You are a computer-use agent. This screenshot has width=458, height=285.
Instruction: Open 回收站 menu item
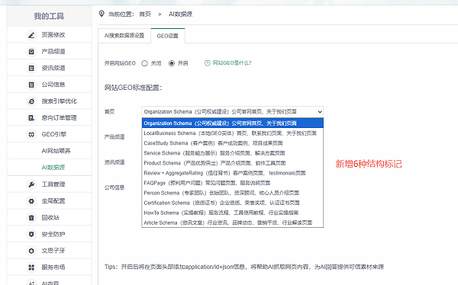click(50, 218)
